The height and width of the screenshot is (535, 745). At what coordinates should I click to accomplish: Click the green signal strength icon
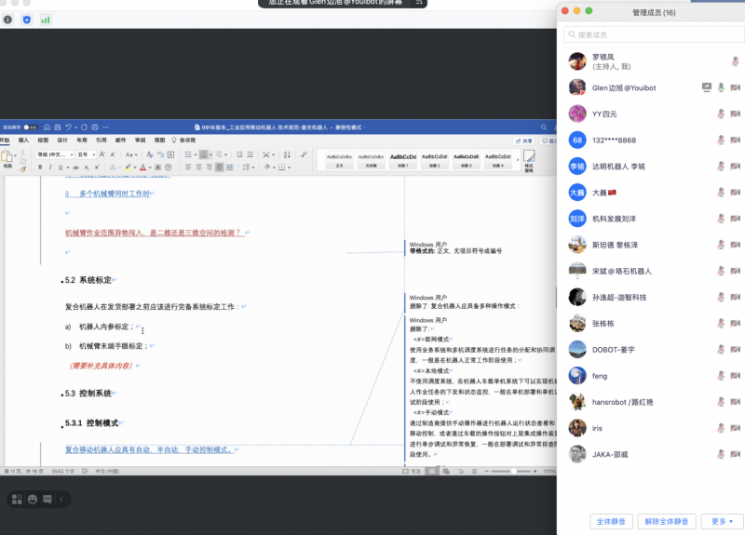click(x=46, y=20)
